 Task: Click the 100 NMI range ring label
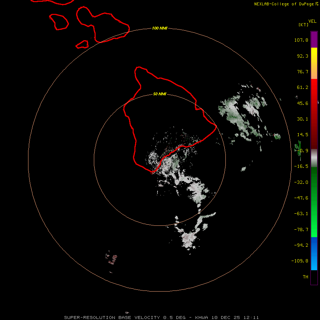pos(160,28)
